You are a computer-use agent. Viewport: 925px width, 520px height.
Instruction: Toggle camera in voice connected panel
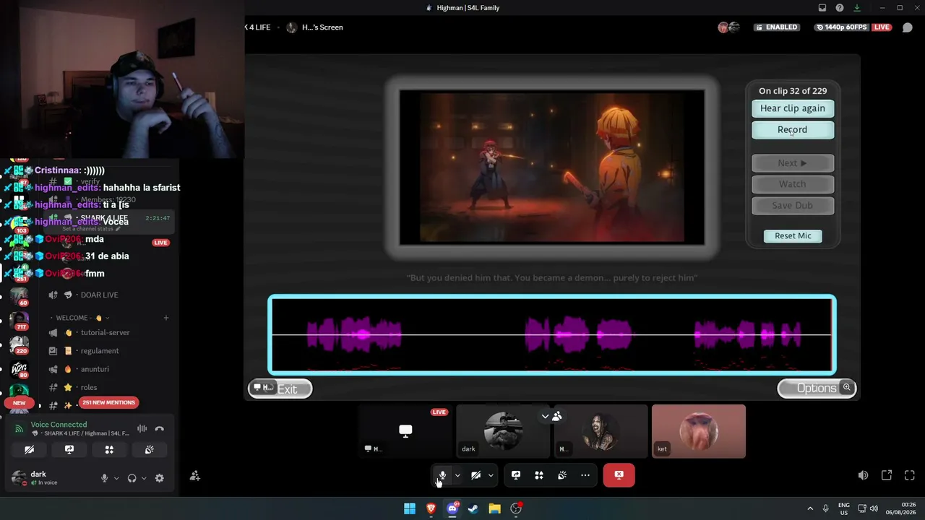[x=30, y=450]
